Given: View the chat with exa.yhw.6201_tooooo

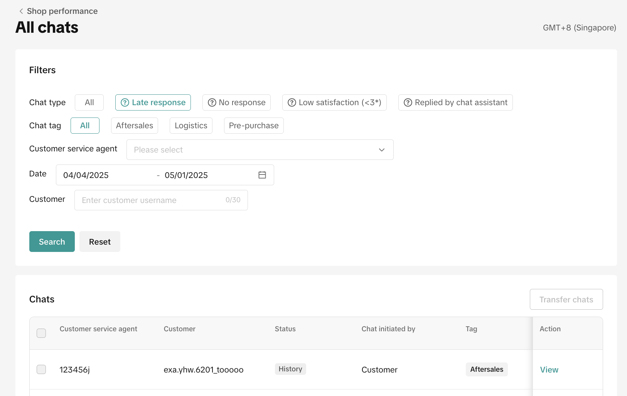Looking at the screenshot, I should click(x=549, y=370).
